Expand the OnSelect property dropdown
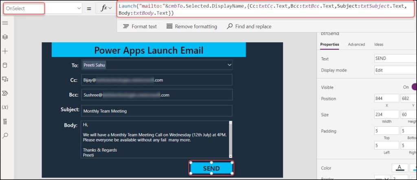The width and height of the screenshot is (417, 180). tap(79, 9)
